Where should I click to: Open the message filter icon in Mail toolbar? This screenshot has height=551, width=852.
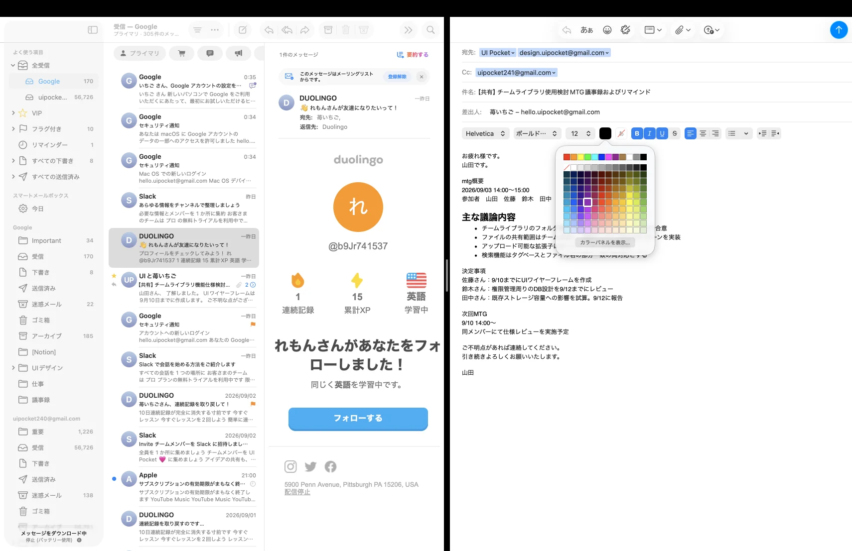pyautogui.click(x=197, y=30)
